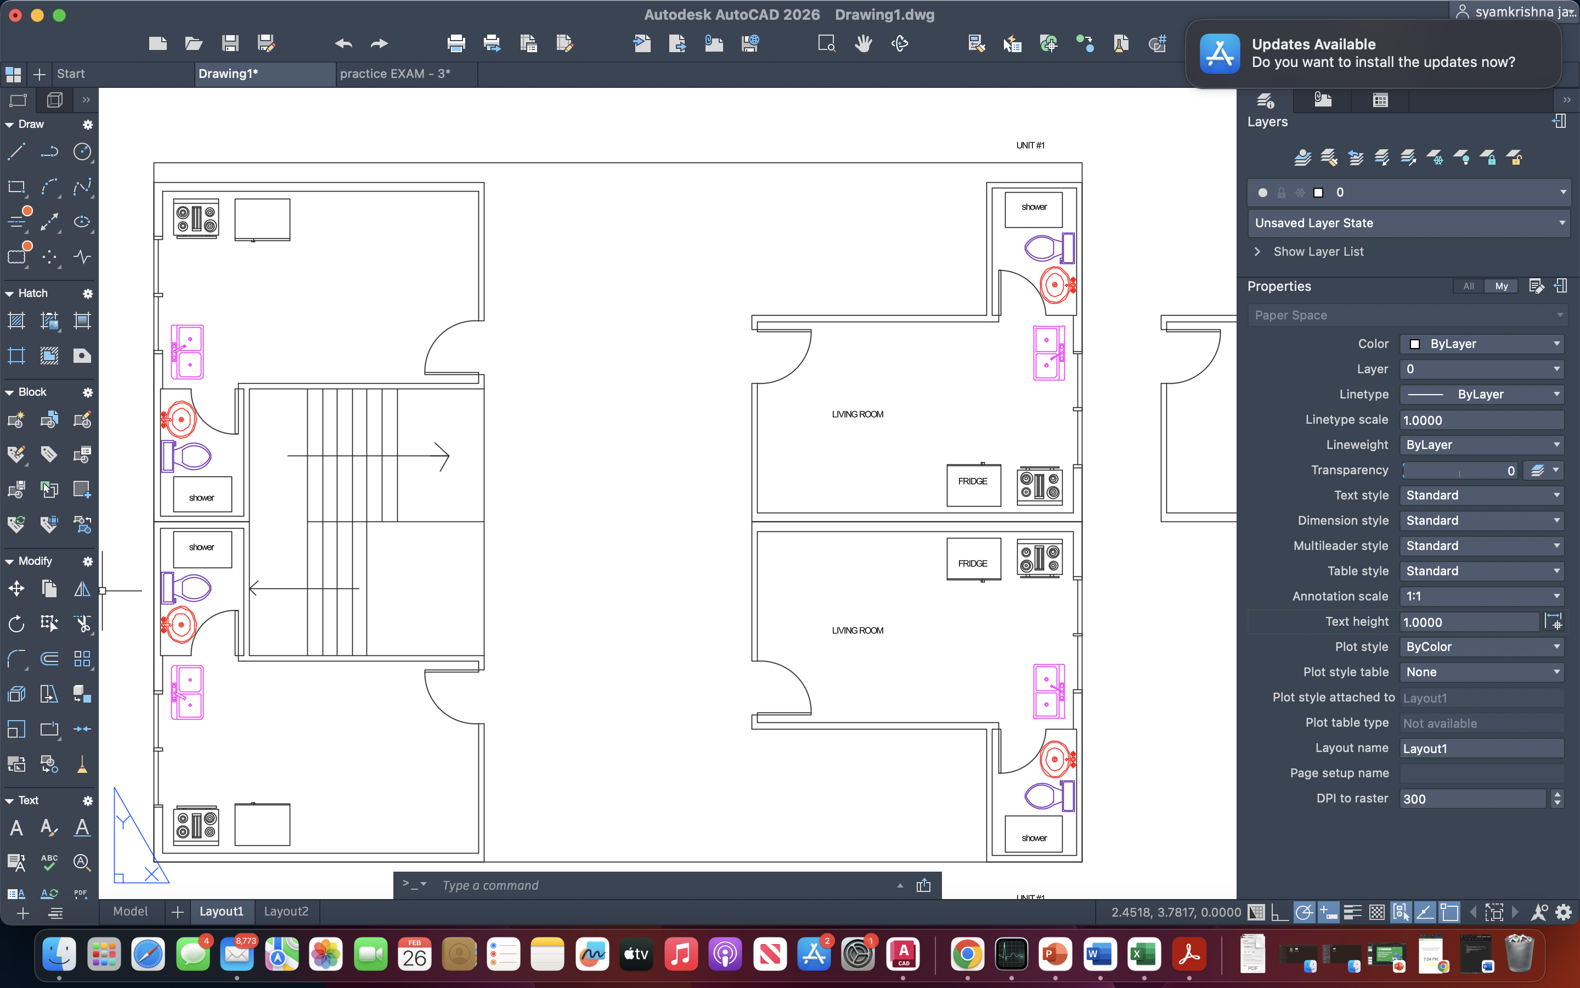The width and height of the screenshot is (1580, 988).
Task: Select the Circle tool under Draw
Action: point(83,151)
